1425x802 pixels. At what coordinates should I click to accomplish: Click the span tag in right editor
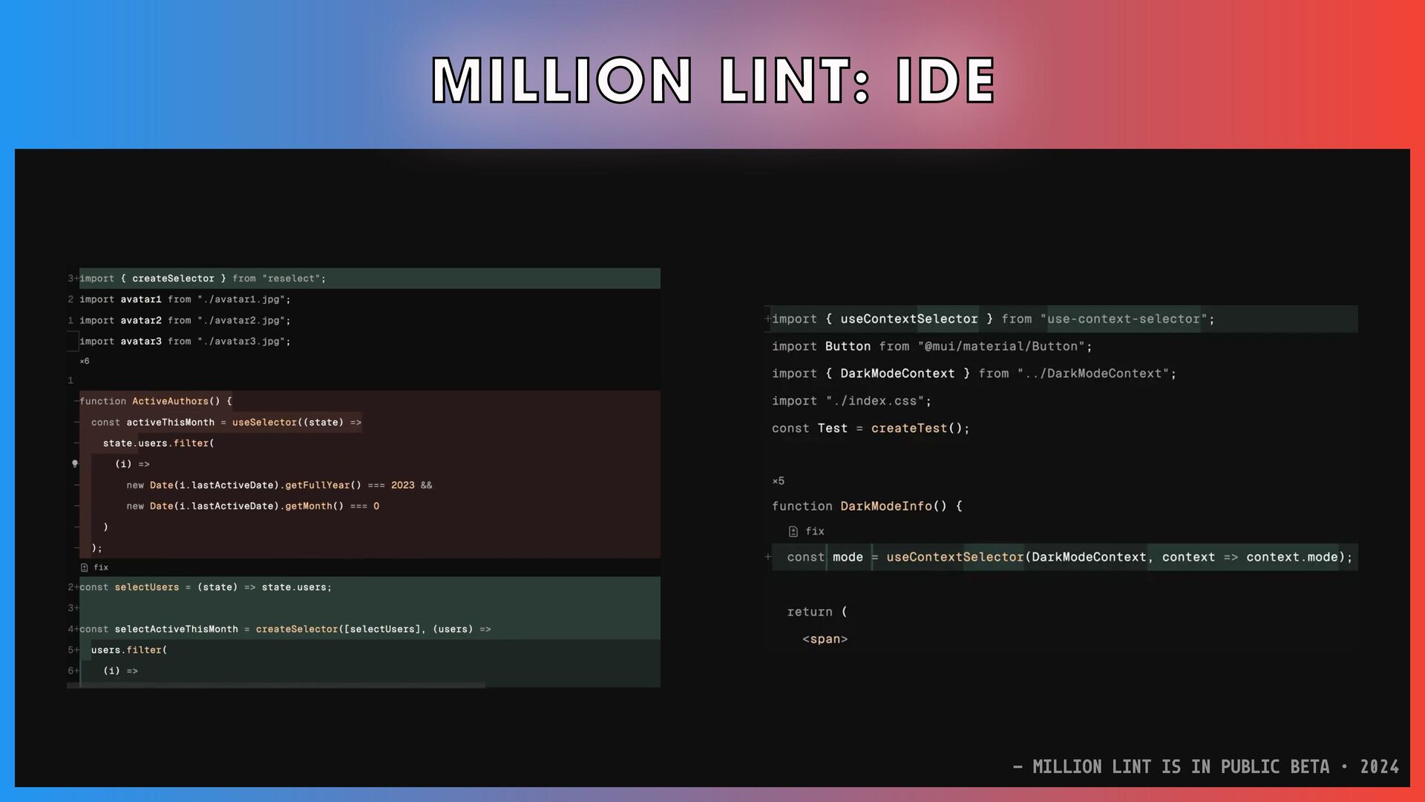[x=825, y=639]
